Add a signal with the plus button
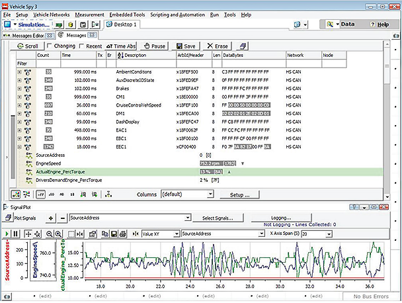The image size is (402, 303). (x=51, y=218)
